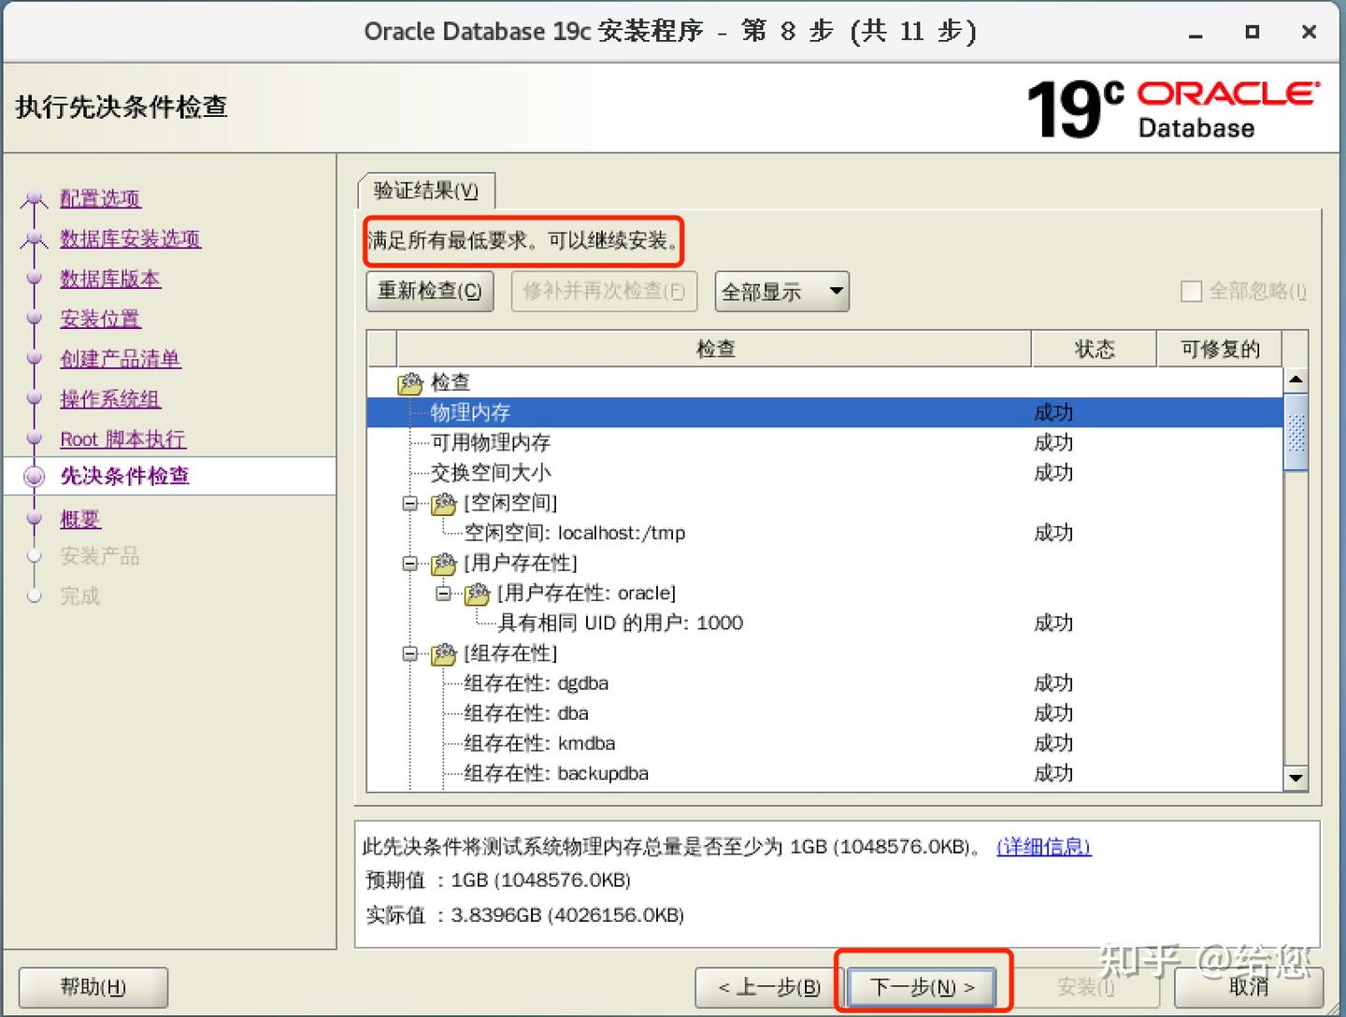
Task: Select the 物理内存 check row
Action: pyautogui.click(x=654, y=412)
